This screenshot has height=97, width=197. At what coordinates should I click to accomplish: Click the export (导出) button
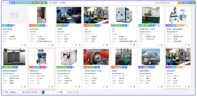26,3
